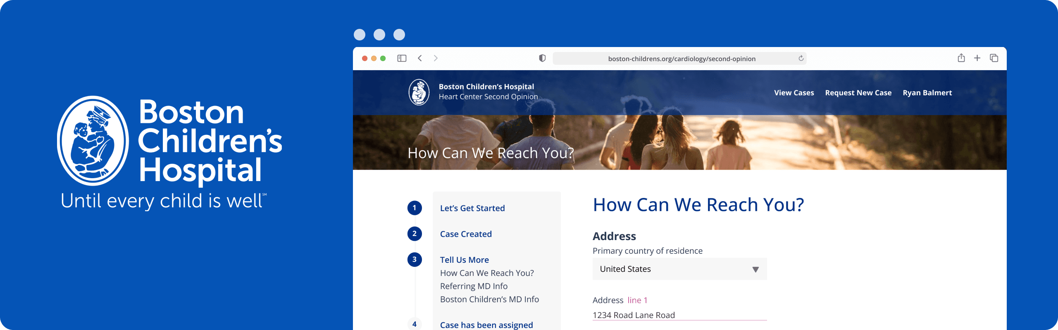The width and height of the screenshot is (1058, 330).
Task: Open the privacy shield icon
Action: point(542,58)
